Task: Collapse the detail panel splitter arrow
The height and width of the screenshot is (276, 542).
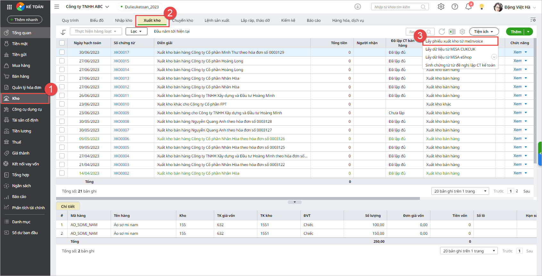Action: point(295,202)
